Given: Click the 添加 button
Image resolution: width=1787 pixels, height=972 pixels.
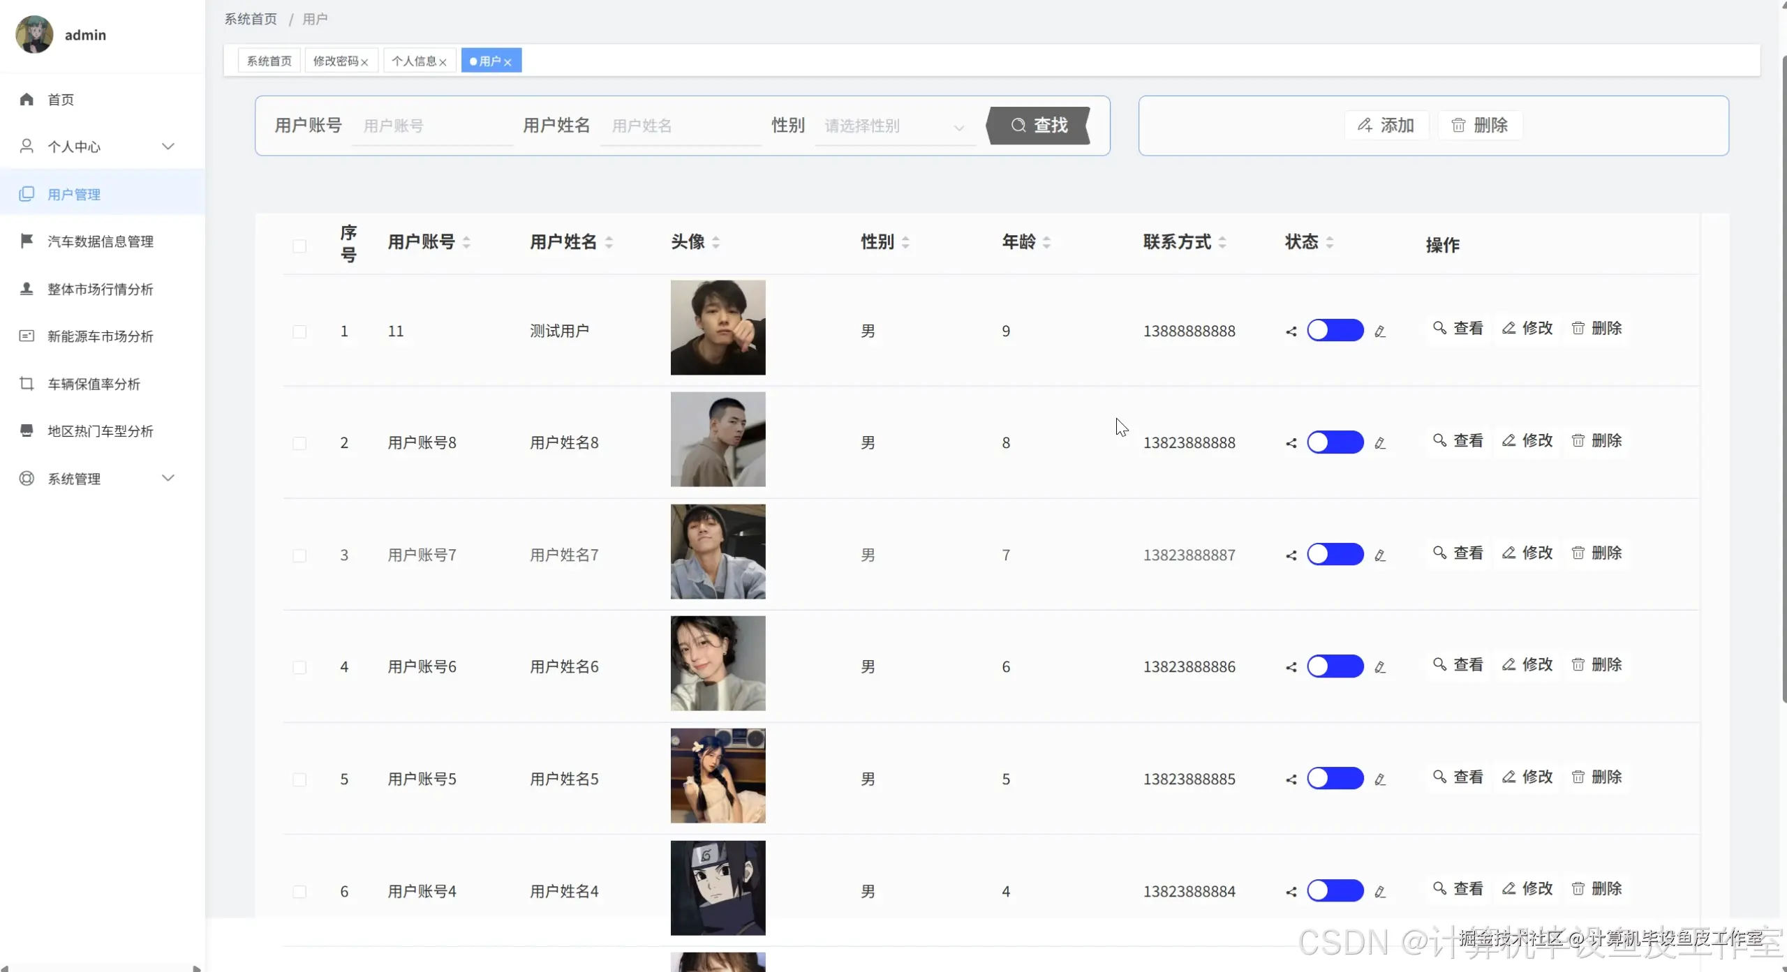Looking at the screenshot, I should tap(1386, 126).
